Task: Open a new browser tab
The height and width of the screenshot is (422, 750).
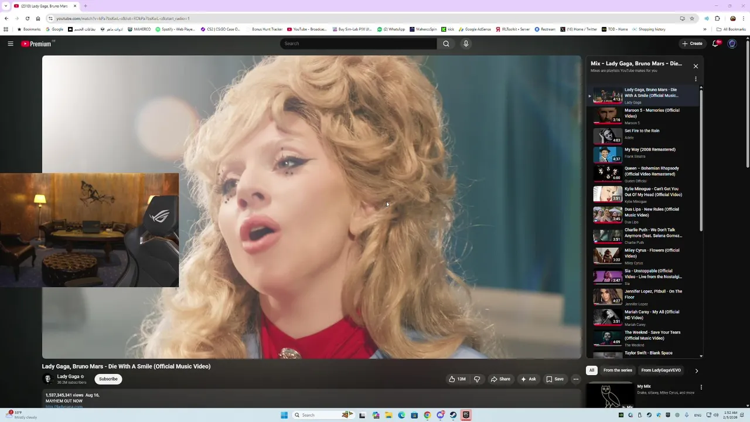Action: click(86, 6)
